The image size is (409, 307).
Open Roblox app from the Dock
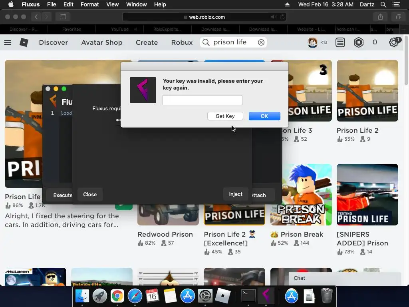223,296
